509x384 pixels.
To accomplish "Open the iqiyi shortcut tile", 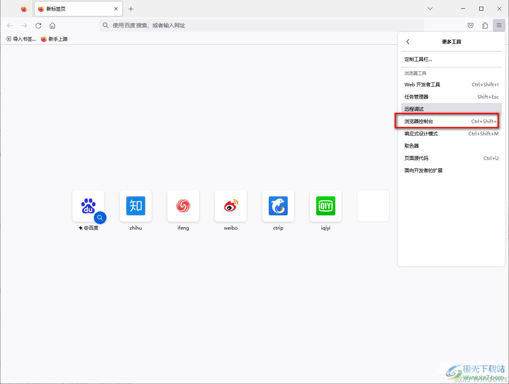I will coord(326,206).
